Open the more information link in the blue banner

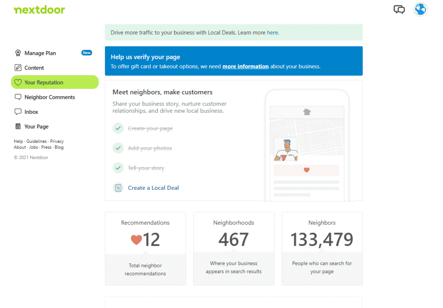[245, 66]
